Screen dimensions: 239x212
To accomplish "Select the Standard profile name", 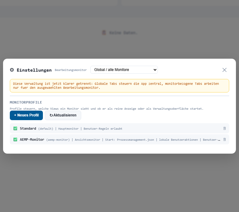I will pyautogui.click(x=28, y=128).
